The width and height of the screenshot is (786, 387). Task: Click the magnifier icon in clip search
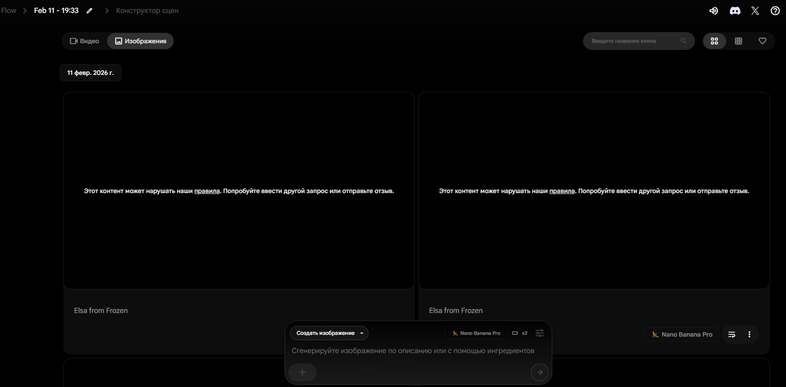tap(683, 41)
